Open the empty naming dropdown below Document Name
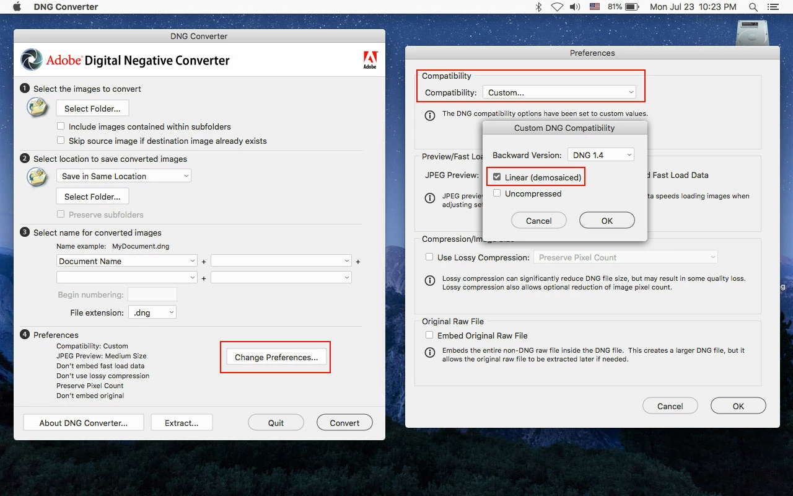Image resolution: width=793 pixels, height=496 pixels. pos(127,277)
